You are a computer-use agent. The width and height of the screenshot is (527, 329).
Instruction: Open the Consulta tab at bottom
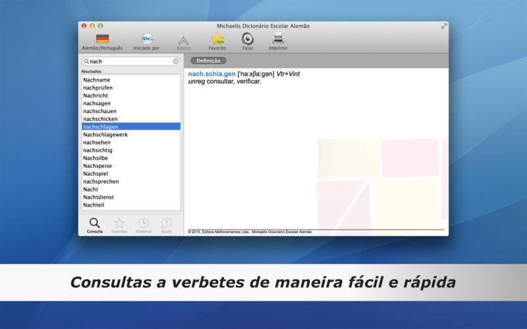click(94, 226)
